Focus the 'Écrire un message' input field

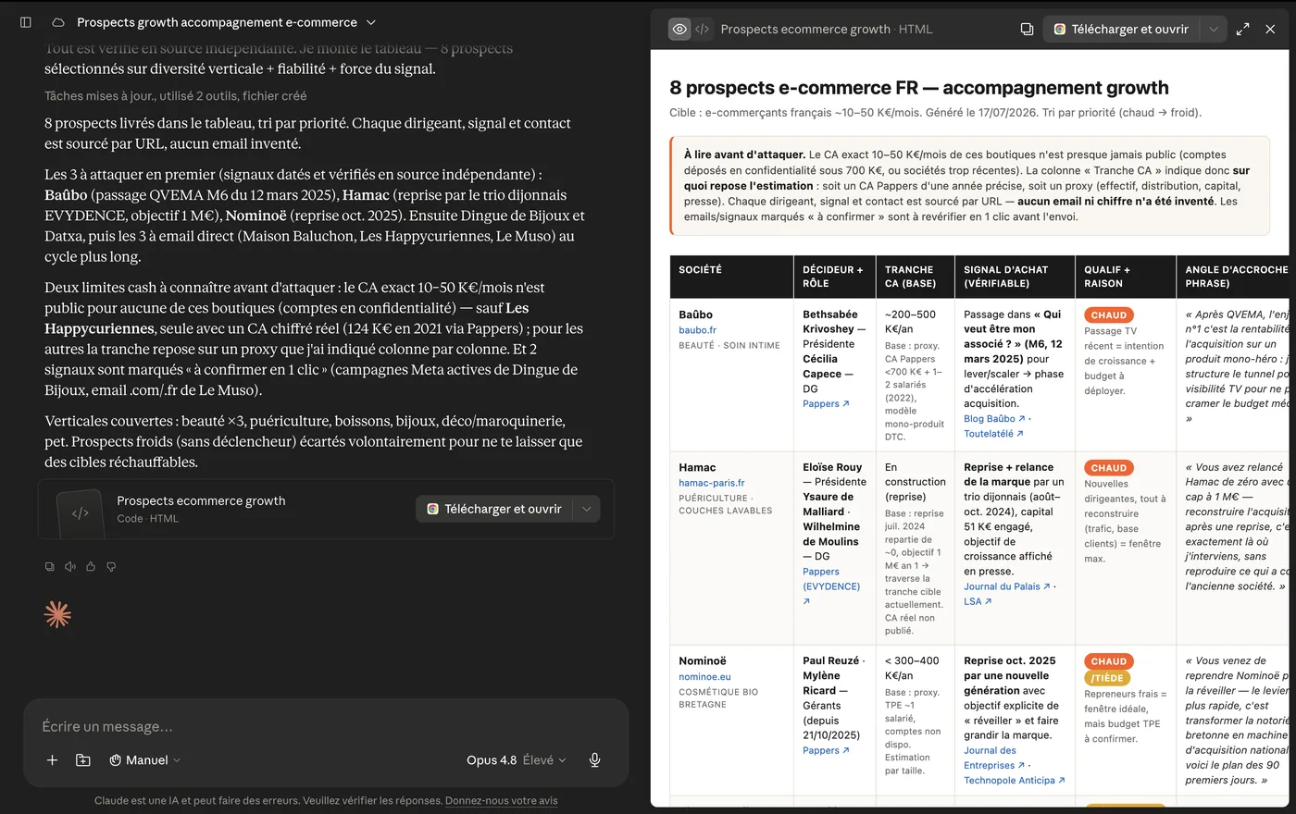pos(326,726)
